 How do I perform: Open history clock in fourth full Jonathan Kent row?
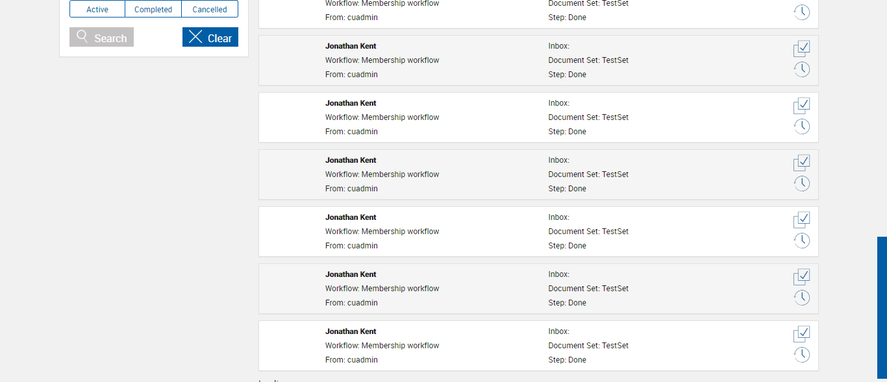(x=802, y=241)
